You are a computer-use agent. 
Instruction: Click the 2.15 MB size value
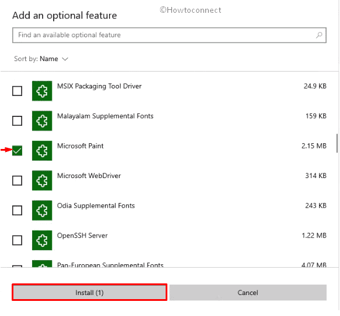click(314, 146)
